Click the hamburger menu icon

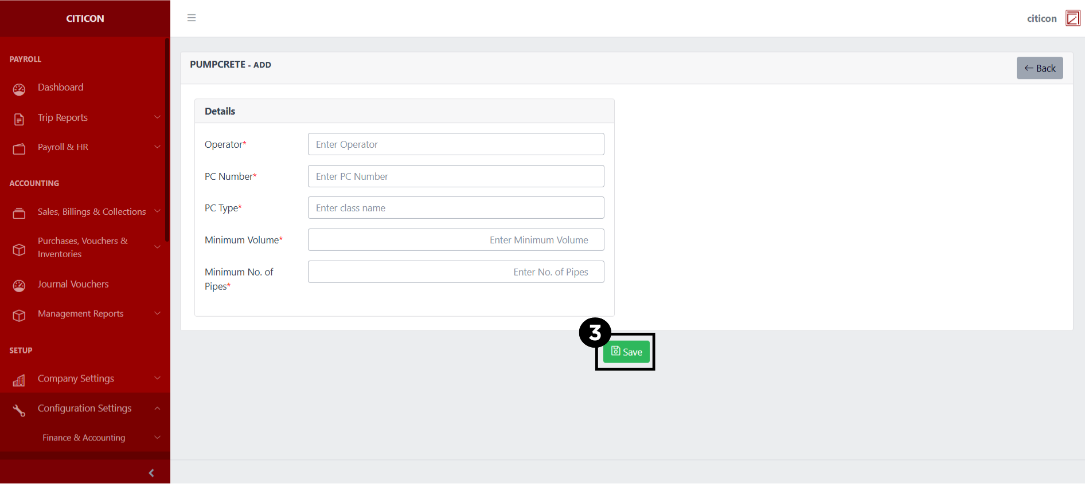[x=192, y=18]
